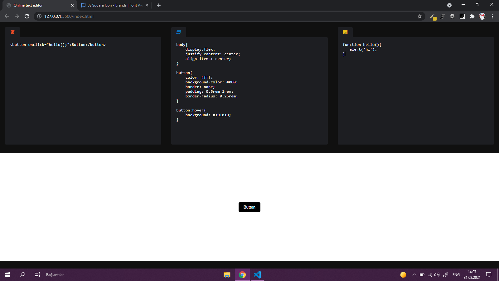This screenshot has width=499, height=281.
Task: Switch keyboard language via ENG indicator
Action: point(456,275)
